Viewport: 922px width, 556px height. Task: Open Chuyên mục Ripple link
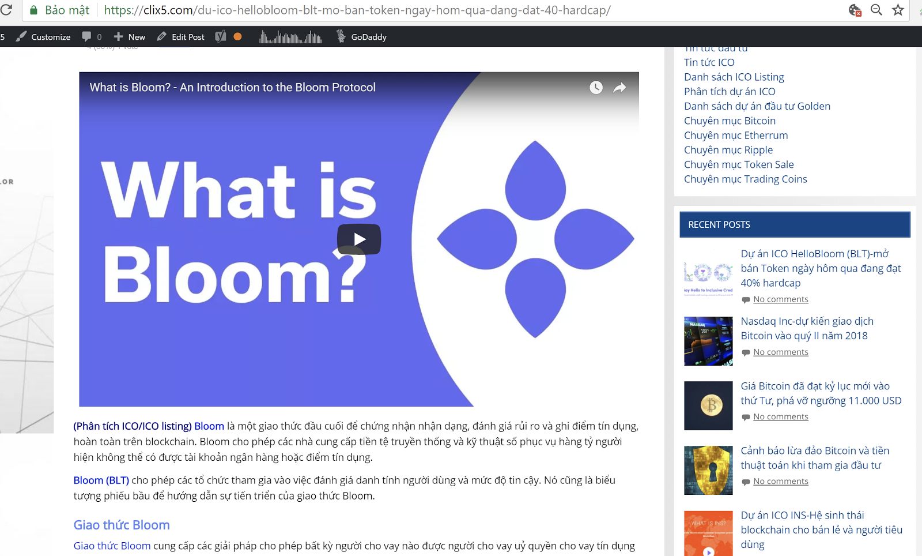pos(728,150)
